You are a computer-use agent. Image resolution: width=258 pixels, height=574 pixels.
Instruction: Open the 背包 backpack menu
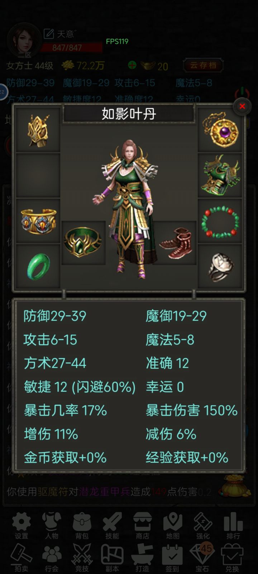click(82, 526)
